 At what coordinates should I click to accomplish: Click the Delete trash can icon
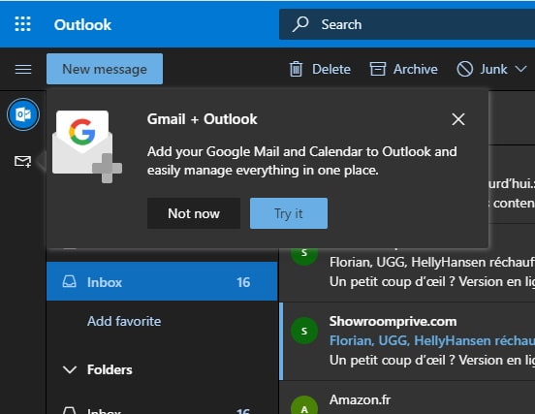(296, 69)
